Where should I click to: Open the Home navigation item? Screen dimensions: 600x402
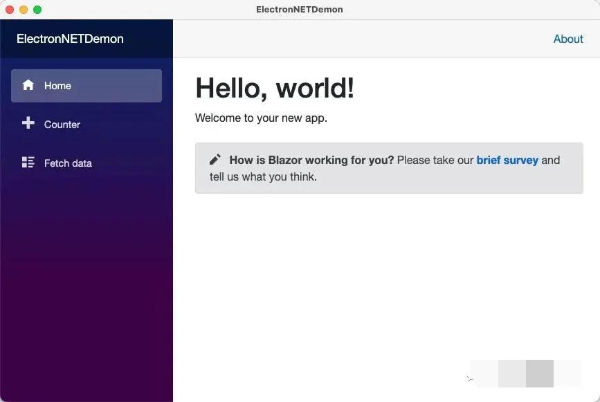[87, 86]
